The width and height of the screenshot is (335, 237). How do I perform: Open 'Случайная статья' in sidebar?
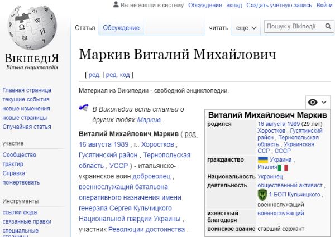(26, 127)
